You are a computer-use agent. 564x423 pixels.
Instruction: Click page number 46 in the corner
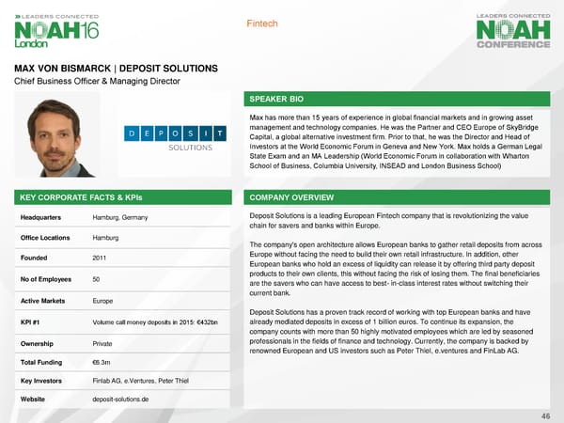pyautogui.click(x=545, y=414)
